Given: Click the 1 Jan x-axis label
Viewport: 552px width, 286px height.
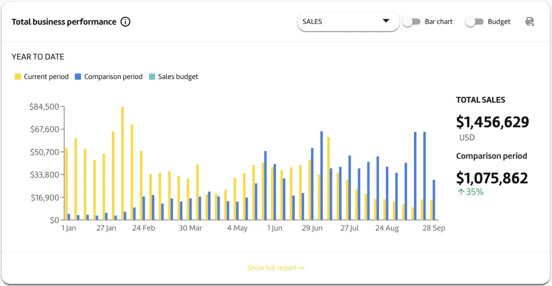Looking at the screenshot, I should [x=69, y=228].
